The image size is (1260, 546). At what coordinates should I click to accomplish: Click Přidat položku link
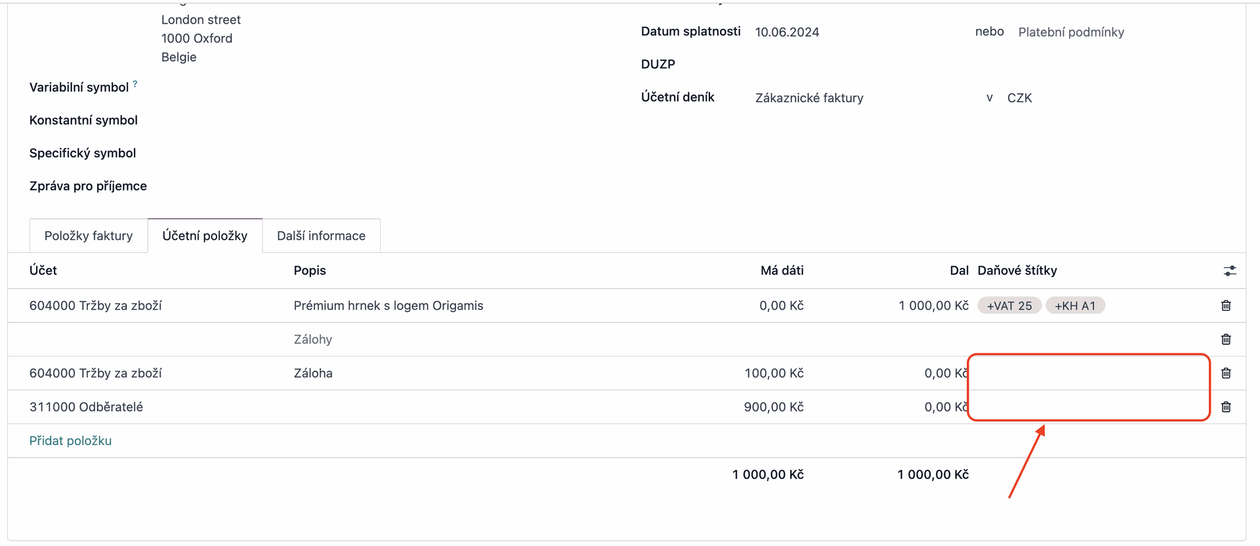pos(70,440)
